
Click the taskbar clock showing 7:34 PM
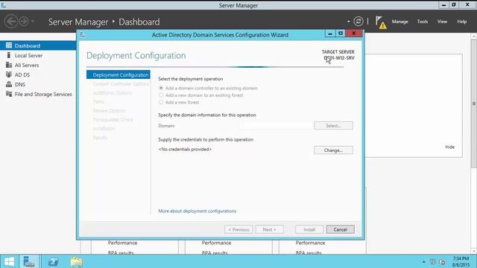coord(461,261)
